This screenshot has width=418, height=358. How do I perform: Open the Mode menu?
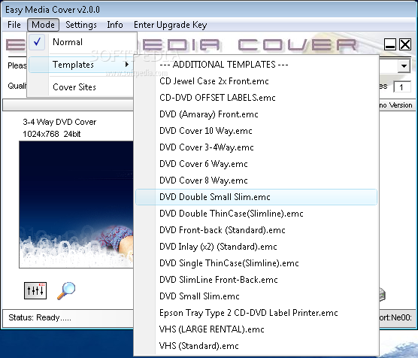click(x=43, y=25)
